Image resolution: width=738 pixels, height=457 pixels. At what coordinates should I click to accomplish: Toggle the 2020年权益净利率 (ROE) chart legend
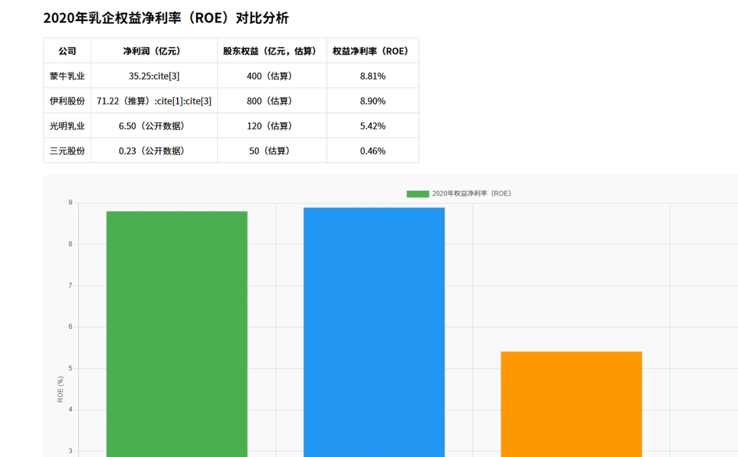point(459,194)
